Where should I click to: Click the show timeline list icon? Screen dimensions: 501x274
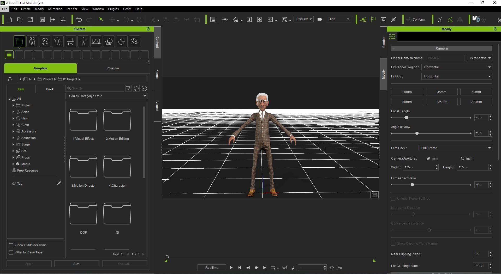pos(340,268)
